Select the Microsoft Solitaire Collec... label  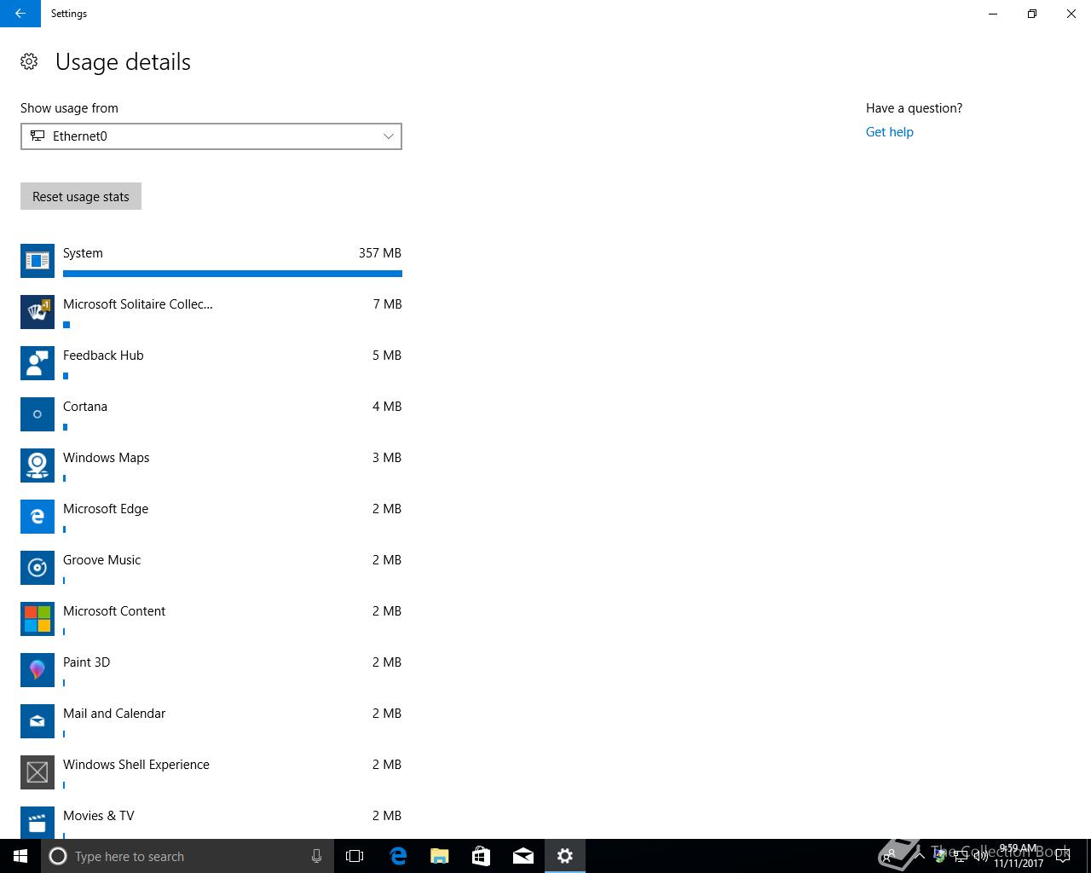point(138,304)
